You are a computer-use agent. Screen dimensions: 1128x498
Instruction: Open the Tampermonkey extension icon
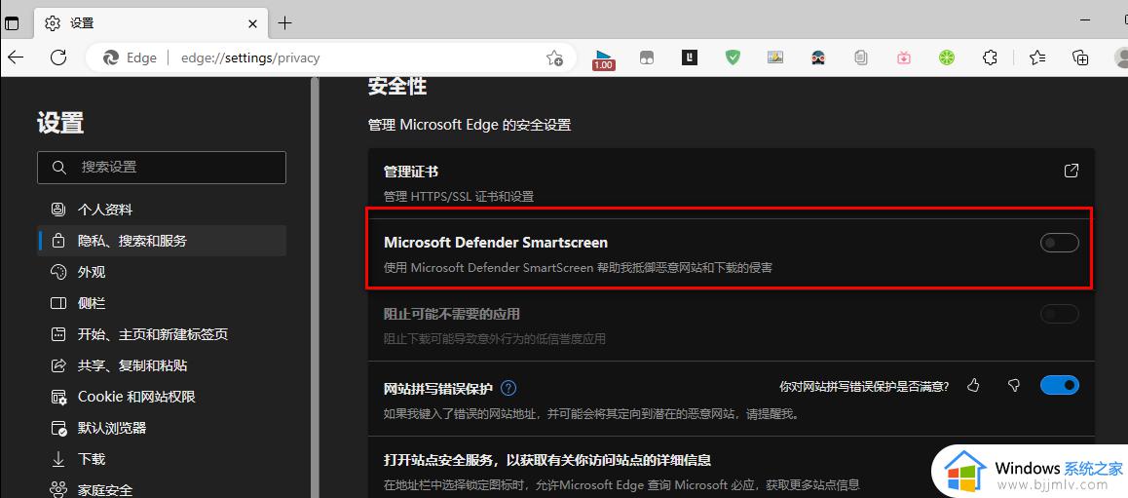coord(647,58)
